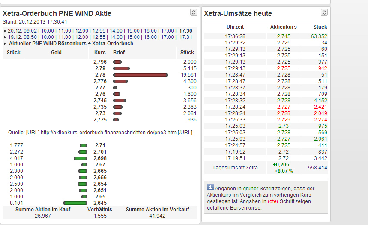Select red trade volume 942
Image resolution: width=368 pixels, height=225 pixels.
(323, 68)
